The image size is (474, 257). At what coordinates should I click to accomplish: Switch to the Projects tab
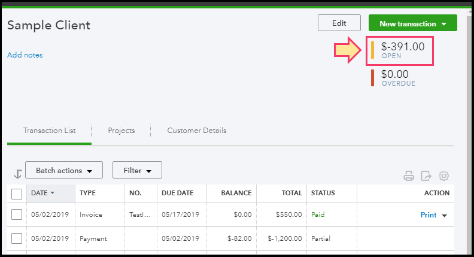pyautogui.click(x=121, y=131)
